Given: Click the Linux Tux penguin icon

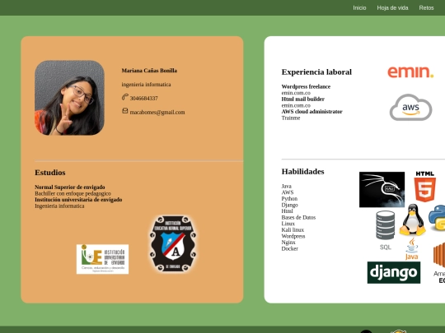Looking at the screenshot, I should tap(413, 220).
